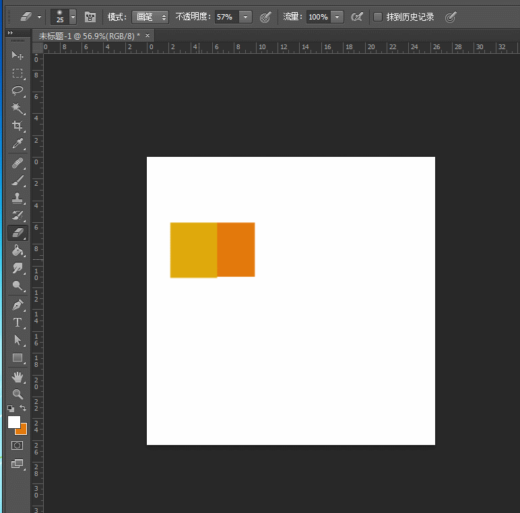
Task: Click the orange background color swatch
Action: point(22,430)
